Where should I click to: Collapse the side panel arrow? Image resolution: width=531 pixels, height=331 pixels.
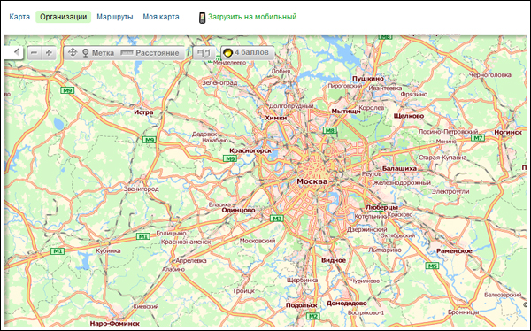click(15, 52)
